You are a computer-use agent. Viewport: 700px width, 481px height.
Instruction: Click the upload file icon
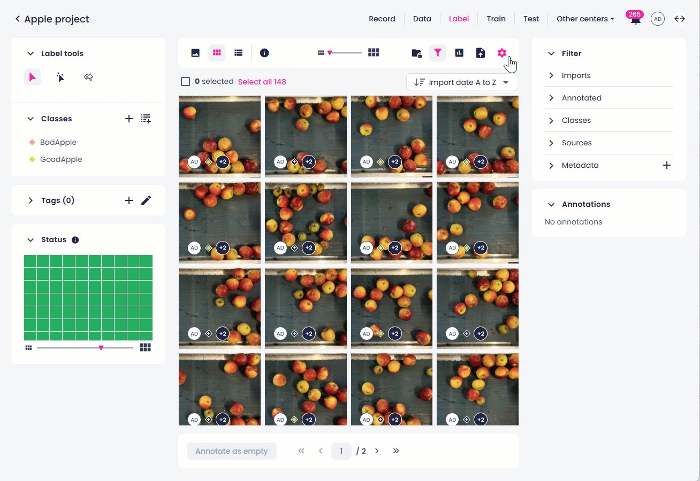tap(481, 53)
